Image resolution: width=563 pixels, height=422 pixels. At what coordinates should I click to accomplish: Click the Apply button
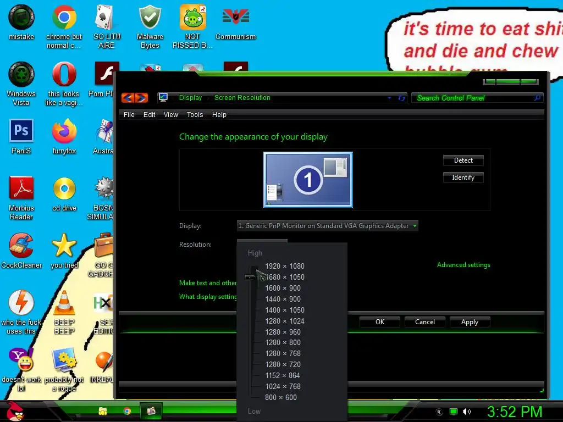[x=470, y=322]
